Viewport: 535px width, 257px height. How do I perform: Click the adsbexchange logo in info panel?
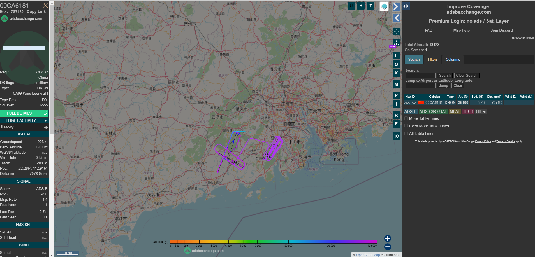click(4, 19)
